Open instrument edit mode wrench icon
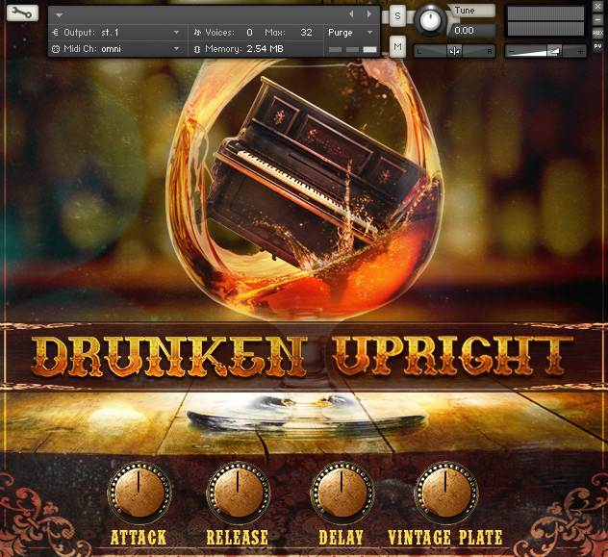Image resolution: width=608 pixels, height=557 pixels. (x=22, y=13)
